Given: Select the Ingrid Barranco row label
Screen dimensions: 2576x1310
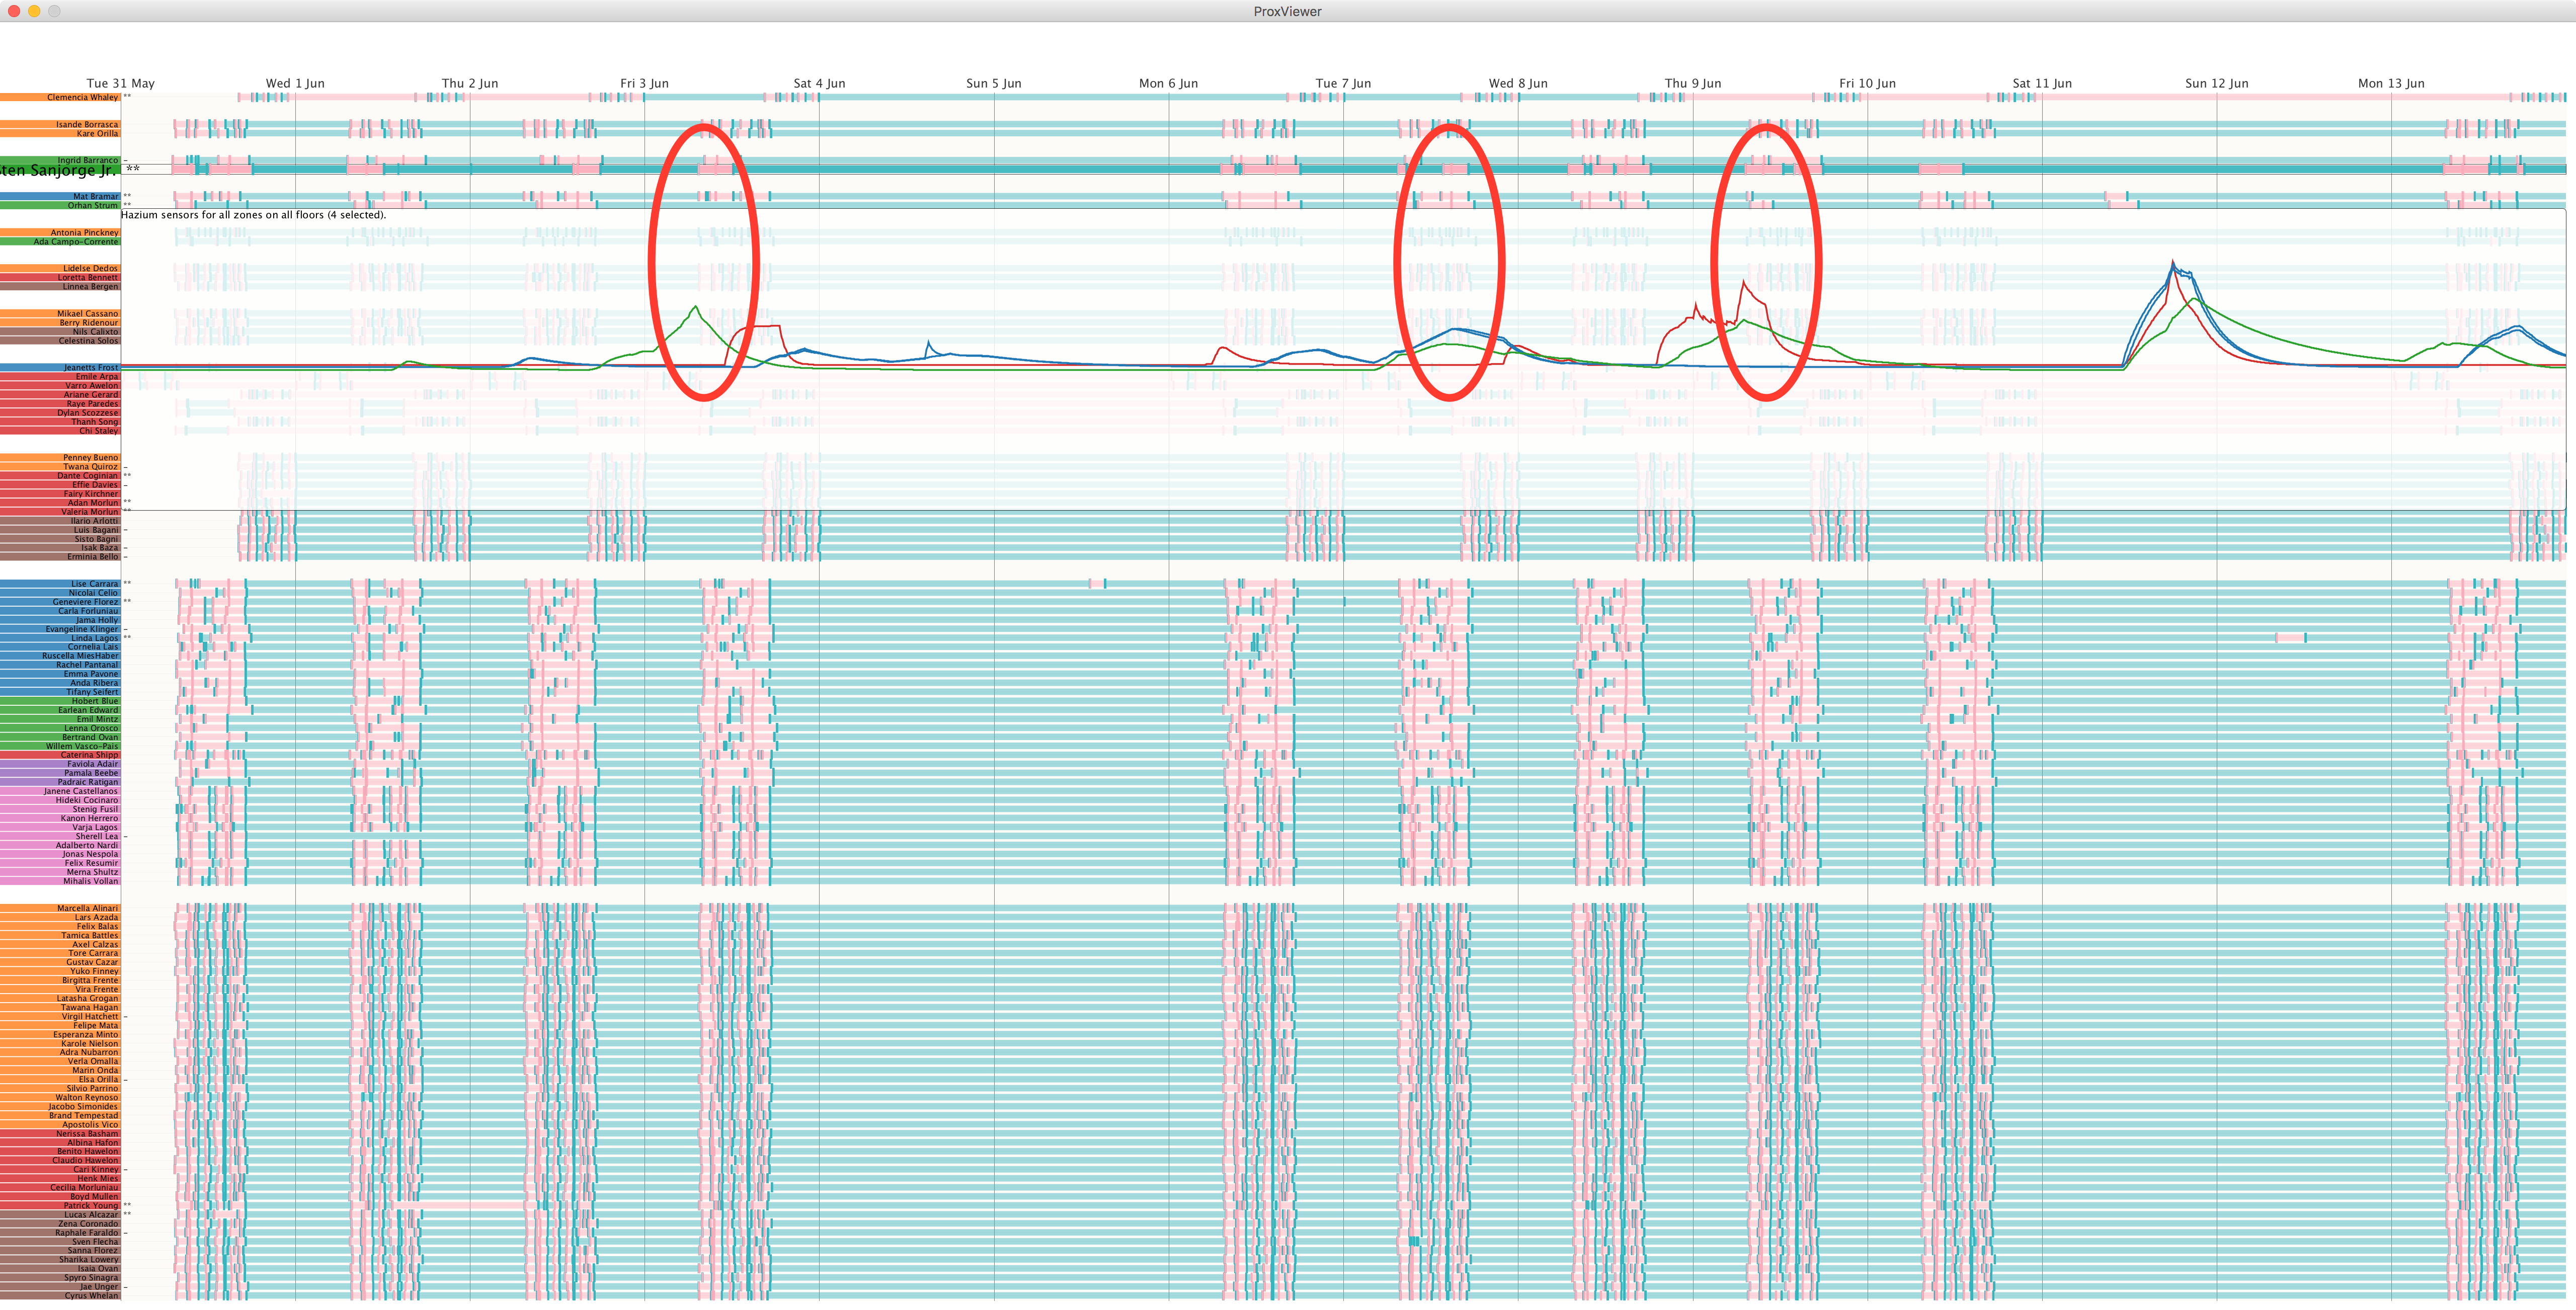Looking at the screenshot, I should 60,160.
